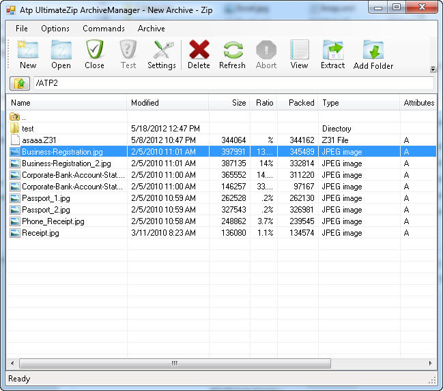This screenshot has width=443, height=391.
Task: Go up one folder with the up-arrow button
Action: 20,83
